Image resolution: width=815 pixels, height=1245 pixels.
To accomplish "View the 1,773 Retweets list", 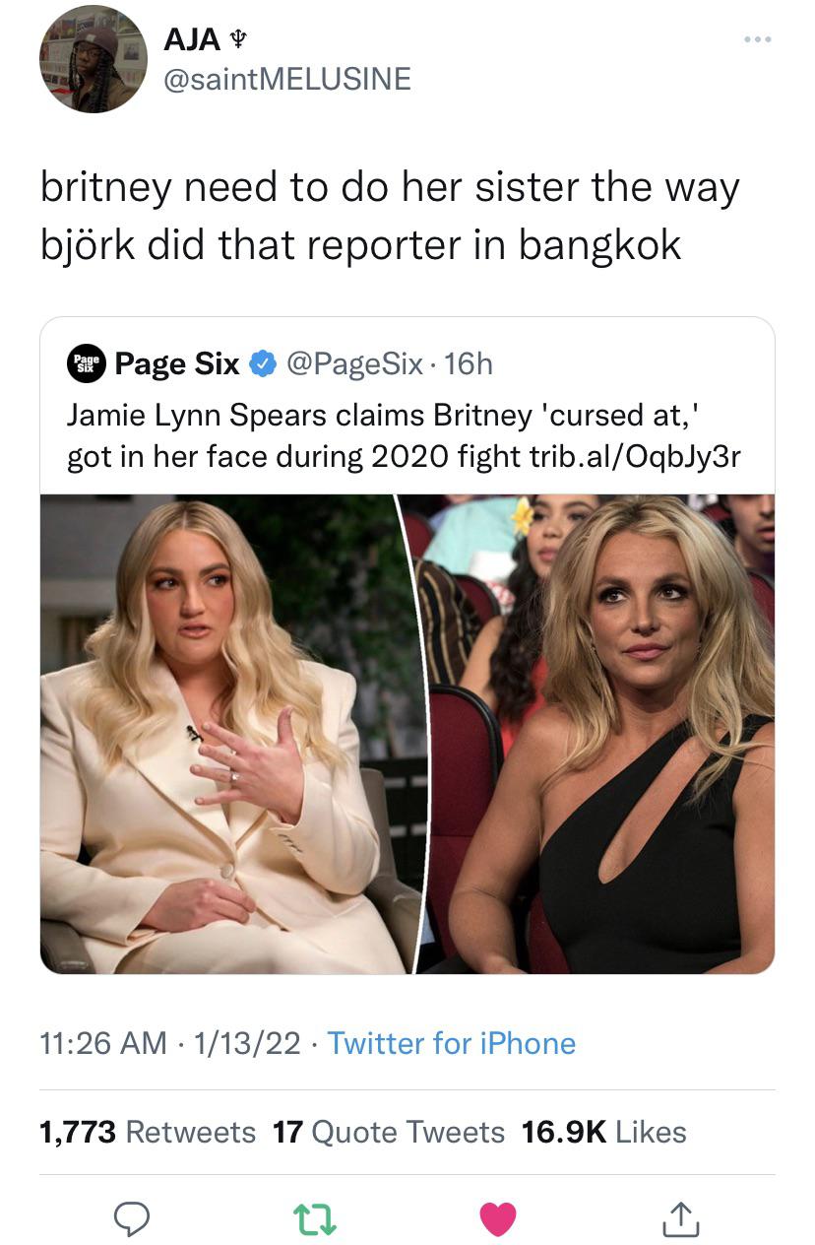I will [148, 1132].
